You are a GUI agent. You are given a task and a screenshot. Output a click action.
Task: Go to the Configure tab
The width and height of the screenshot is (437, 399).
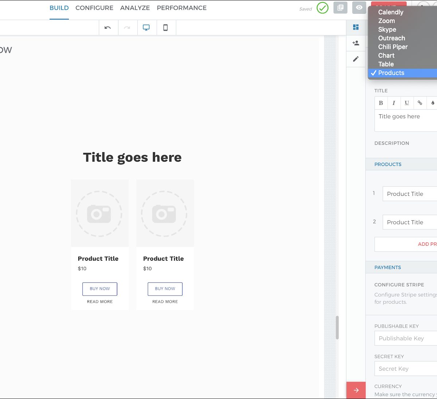click(x=94, y=8)
